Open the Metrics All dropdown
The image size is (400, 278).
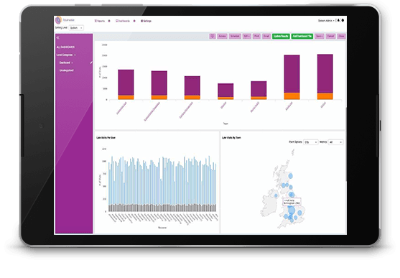point(335,142)
